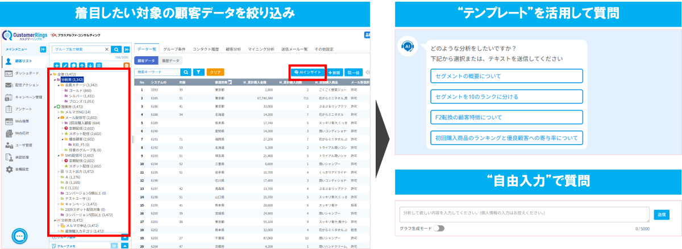Switch to the データ一覧 tab
The width and height of the screenshot is (682, 249).
(x=147, y=49)
